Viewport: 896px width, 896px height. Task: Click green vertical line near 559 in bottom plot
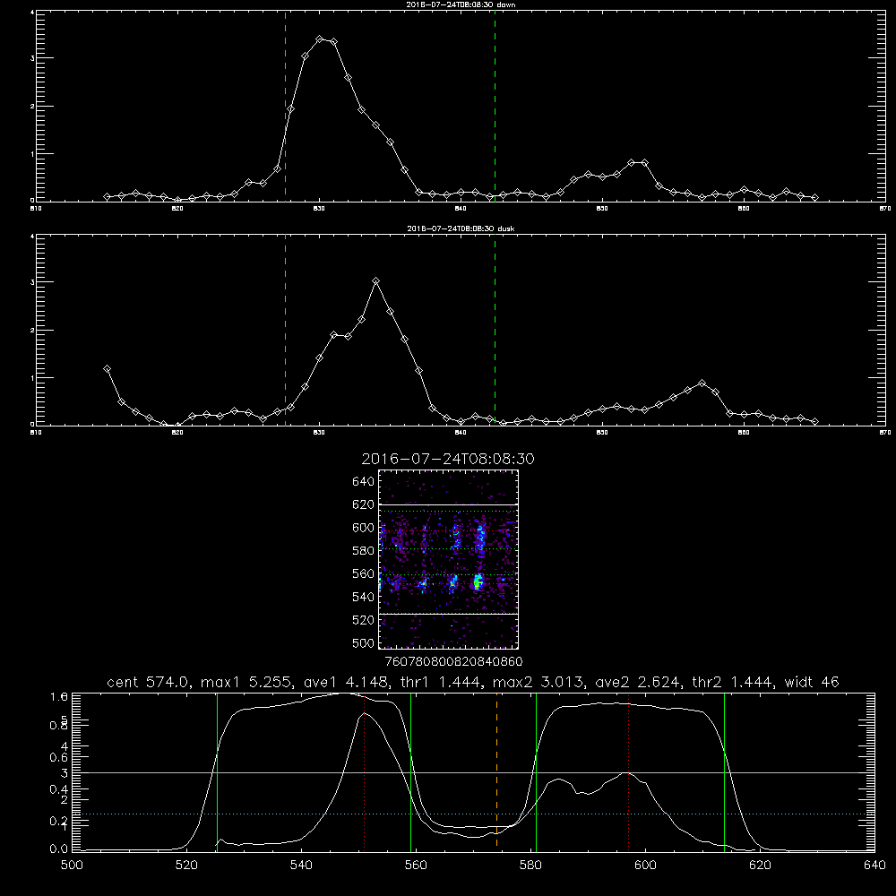click(411, 771)
